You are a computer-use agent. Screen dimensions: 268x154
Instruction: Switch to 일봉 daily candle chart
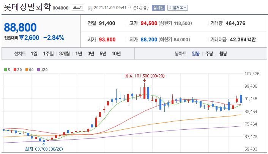tap(196, 53)
